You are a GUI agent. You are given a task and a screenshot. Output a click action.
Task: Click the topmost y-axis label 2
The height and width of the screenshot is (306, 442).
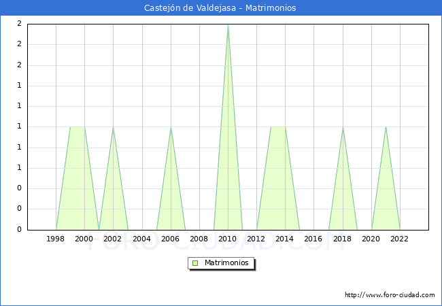click(19, 24)
